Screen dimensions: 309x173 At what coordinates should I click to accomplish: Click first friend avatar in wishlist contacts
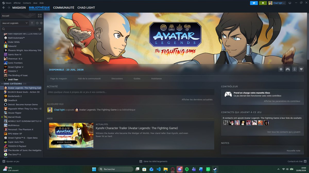(x=226, y=123)
